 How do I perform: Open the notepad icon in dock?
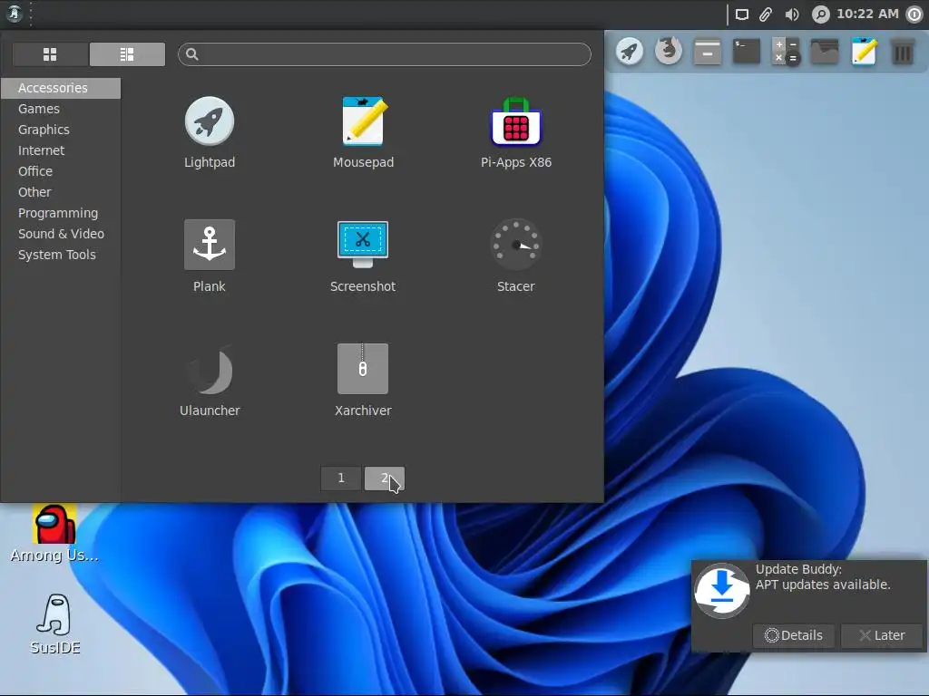pos(864,52)
